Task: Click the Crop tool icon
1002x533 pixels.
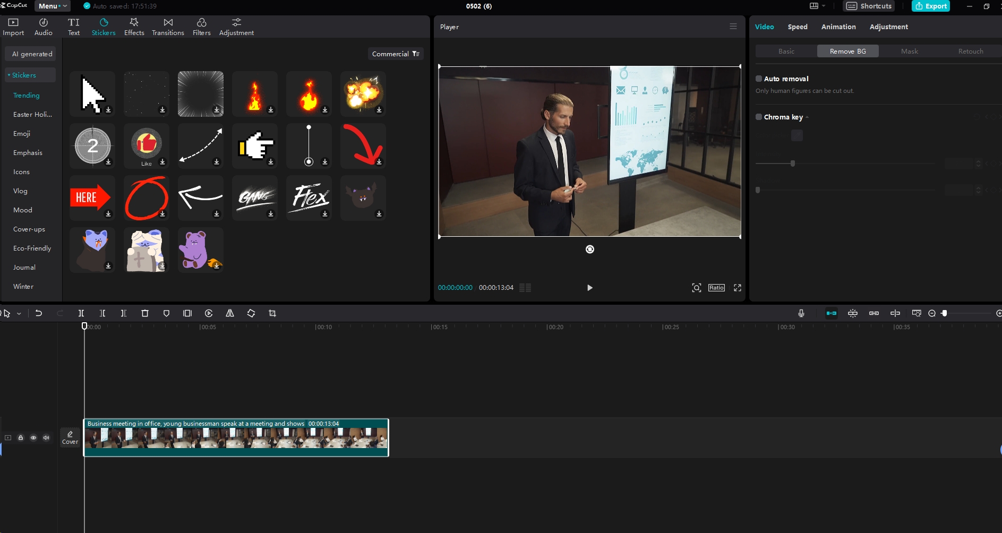Action: [272, 313]
